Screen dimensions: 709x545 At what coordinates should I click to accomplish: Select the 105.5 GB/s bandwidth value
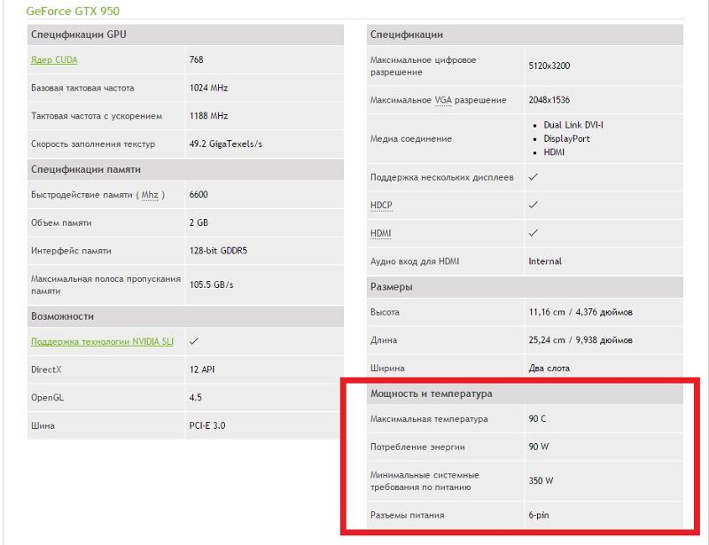point(211,284)
